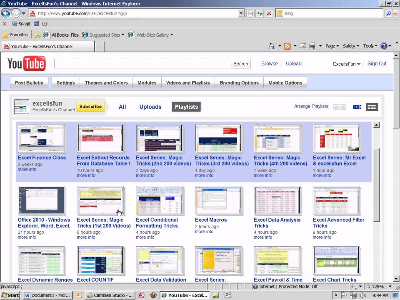
Task: Click the page Refresh icon
Action: (x=260, y=13)
